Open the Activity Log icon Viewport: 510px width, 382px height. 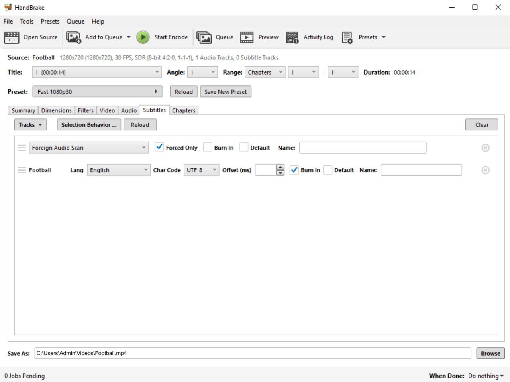pyautogui.click(x=292, y=37)
